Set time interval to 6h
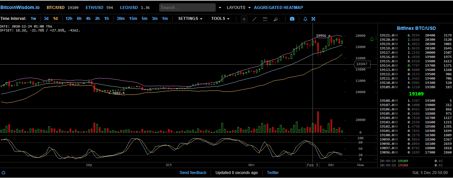This screenshot has width=453, height=180. coord(79,19)
